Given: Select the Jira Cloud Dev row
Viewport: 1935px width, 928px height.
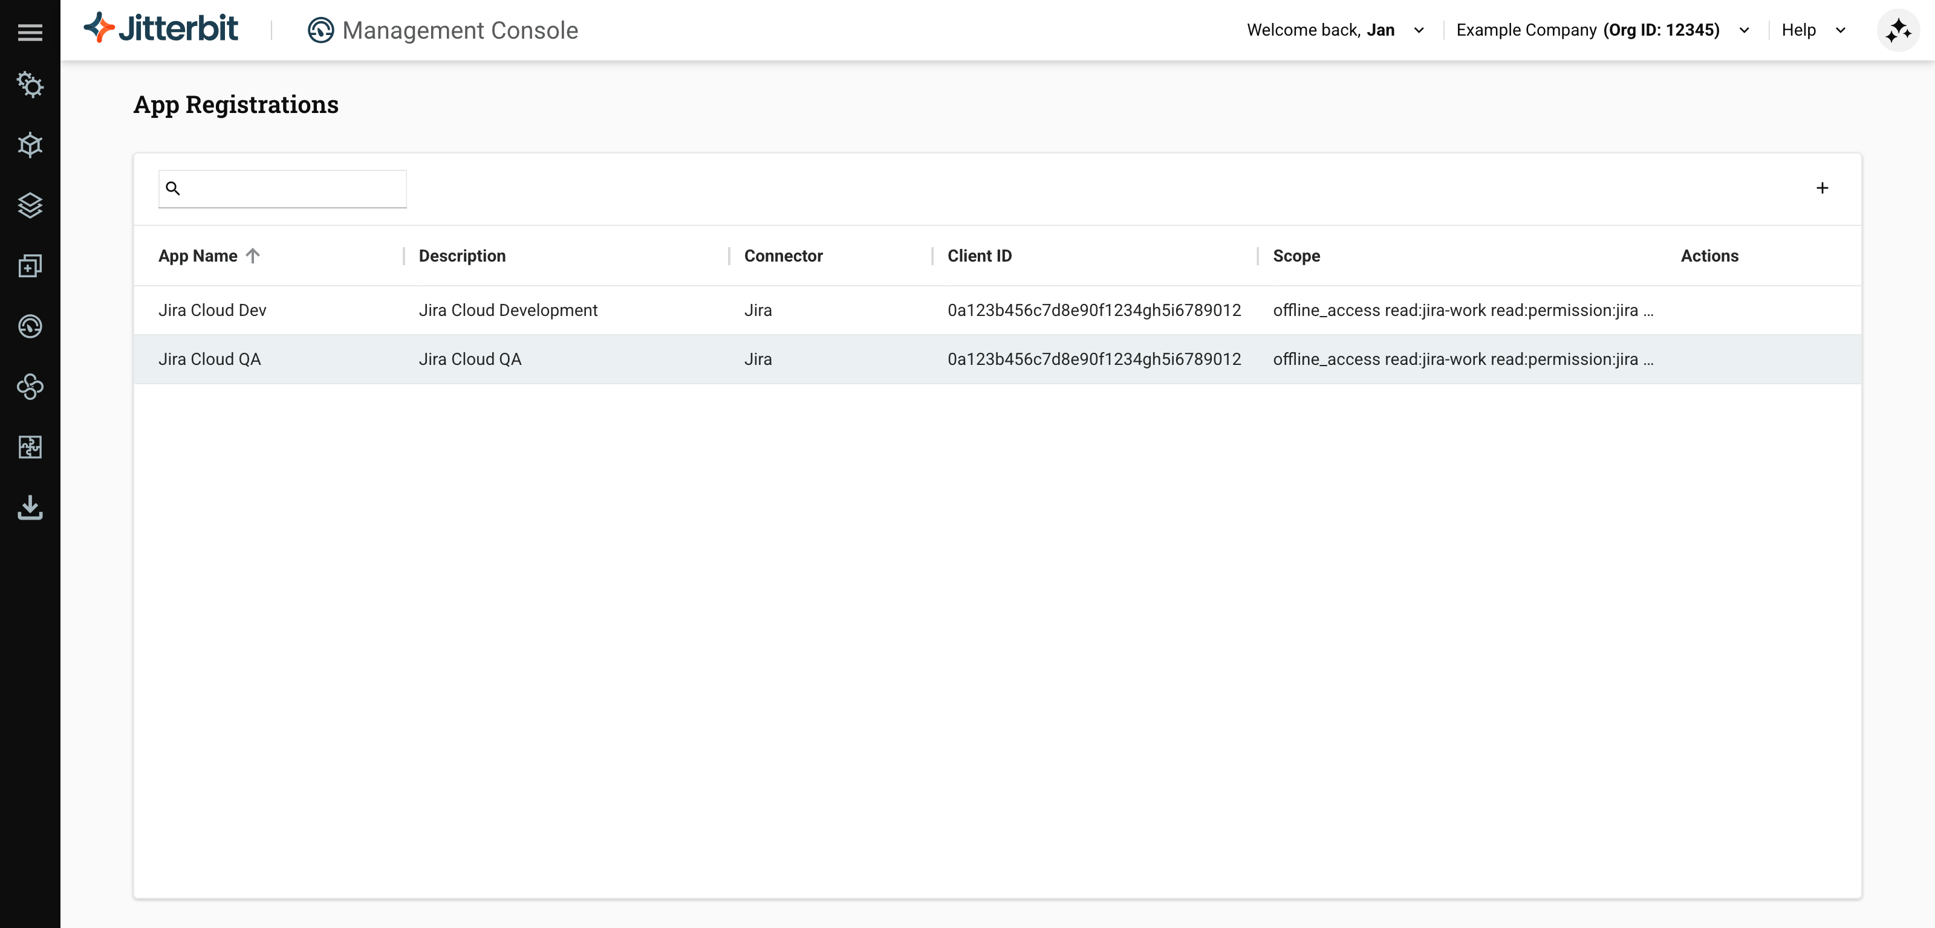Looking at the screenshot, I should point(213,310).
